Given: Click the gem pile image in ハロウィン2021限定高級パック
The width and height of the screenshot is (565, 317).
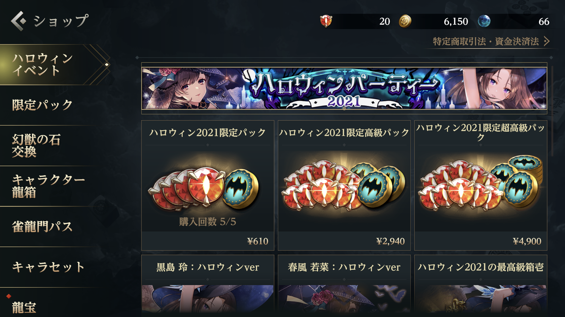Looking at the screenshot, I should [344, 186].
